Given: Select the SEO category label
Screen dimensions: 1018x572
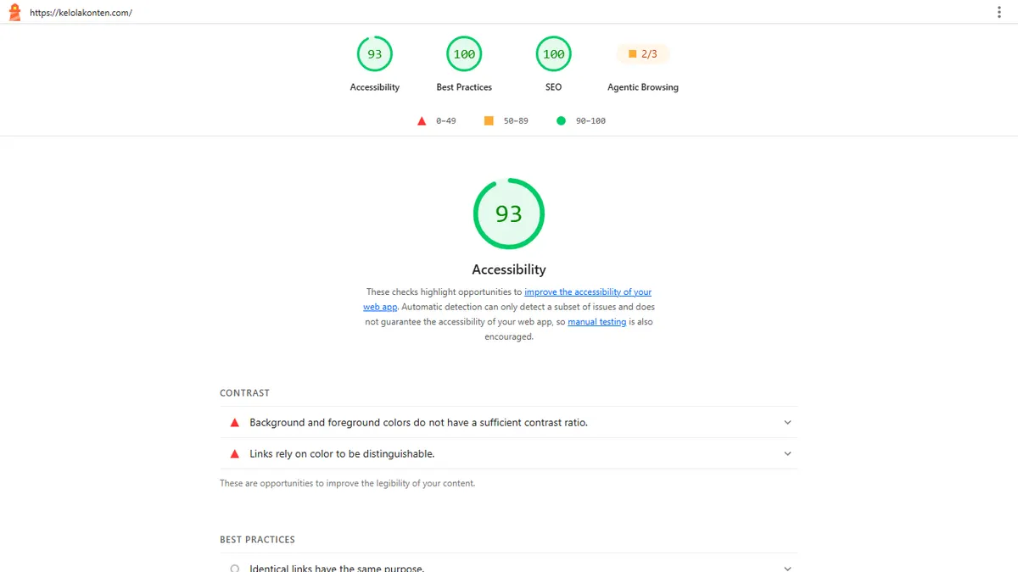Looking at the screenshot, I should pyautogui.click(x=553, y=87).
